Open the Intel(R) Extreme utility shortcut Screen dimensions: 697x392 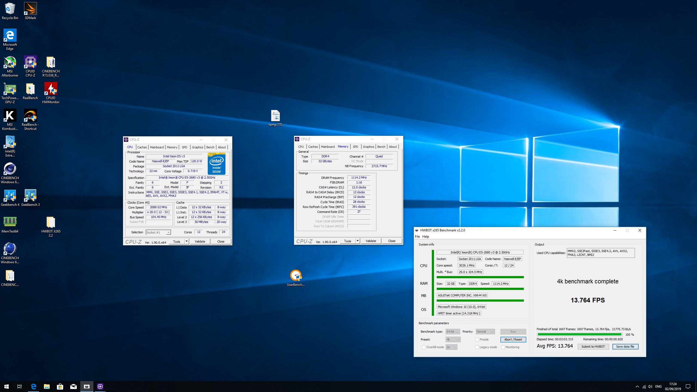10,146
